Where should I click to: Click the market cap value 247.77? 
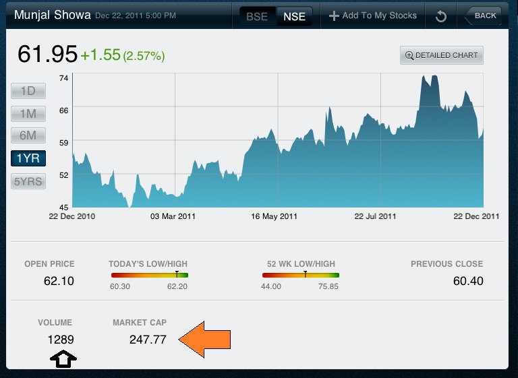click(x=148, y=340)
